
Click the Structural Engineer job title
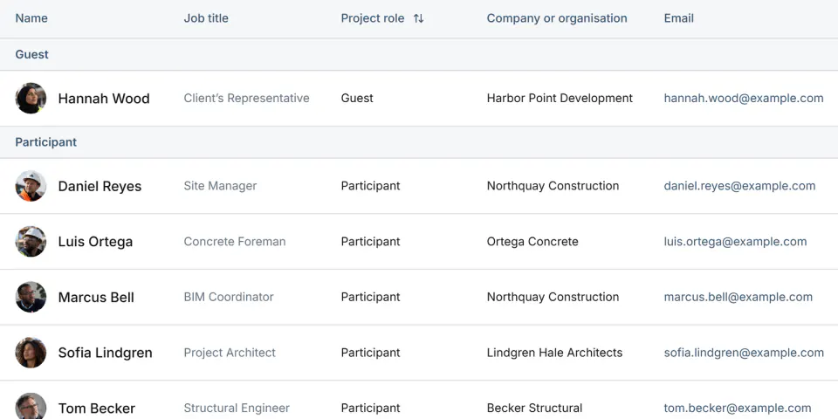(x=237, y=409)
